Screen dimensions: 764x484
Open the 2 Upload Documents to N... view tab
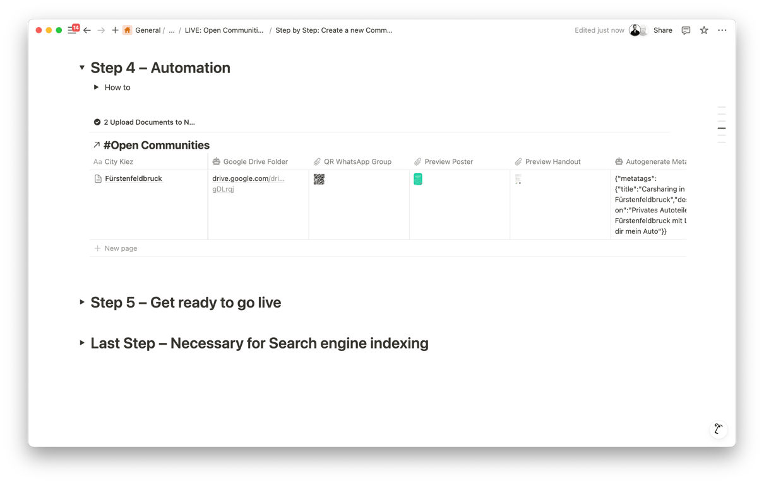(x=144, y=122)
